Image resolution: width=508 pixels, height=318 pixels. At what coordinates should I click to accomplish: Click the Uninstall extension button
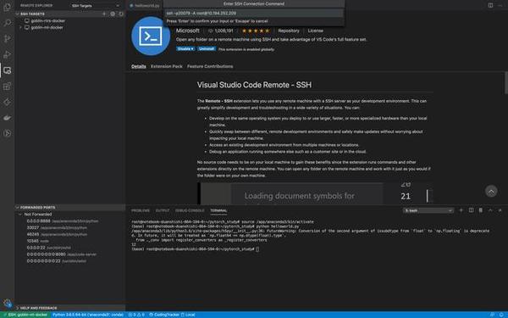coord(207,48)
